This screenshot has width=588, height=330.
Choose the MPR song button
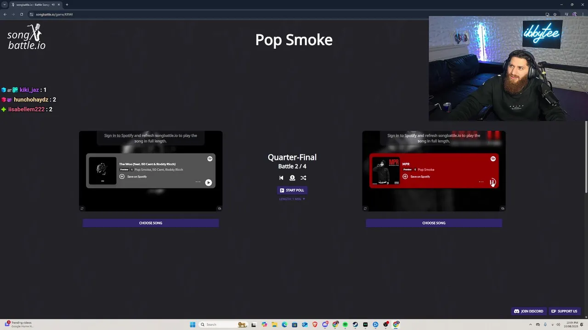tap(434, 223)
